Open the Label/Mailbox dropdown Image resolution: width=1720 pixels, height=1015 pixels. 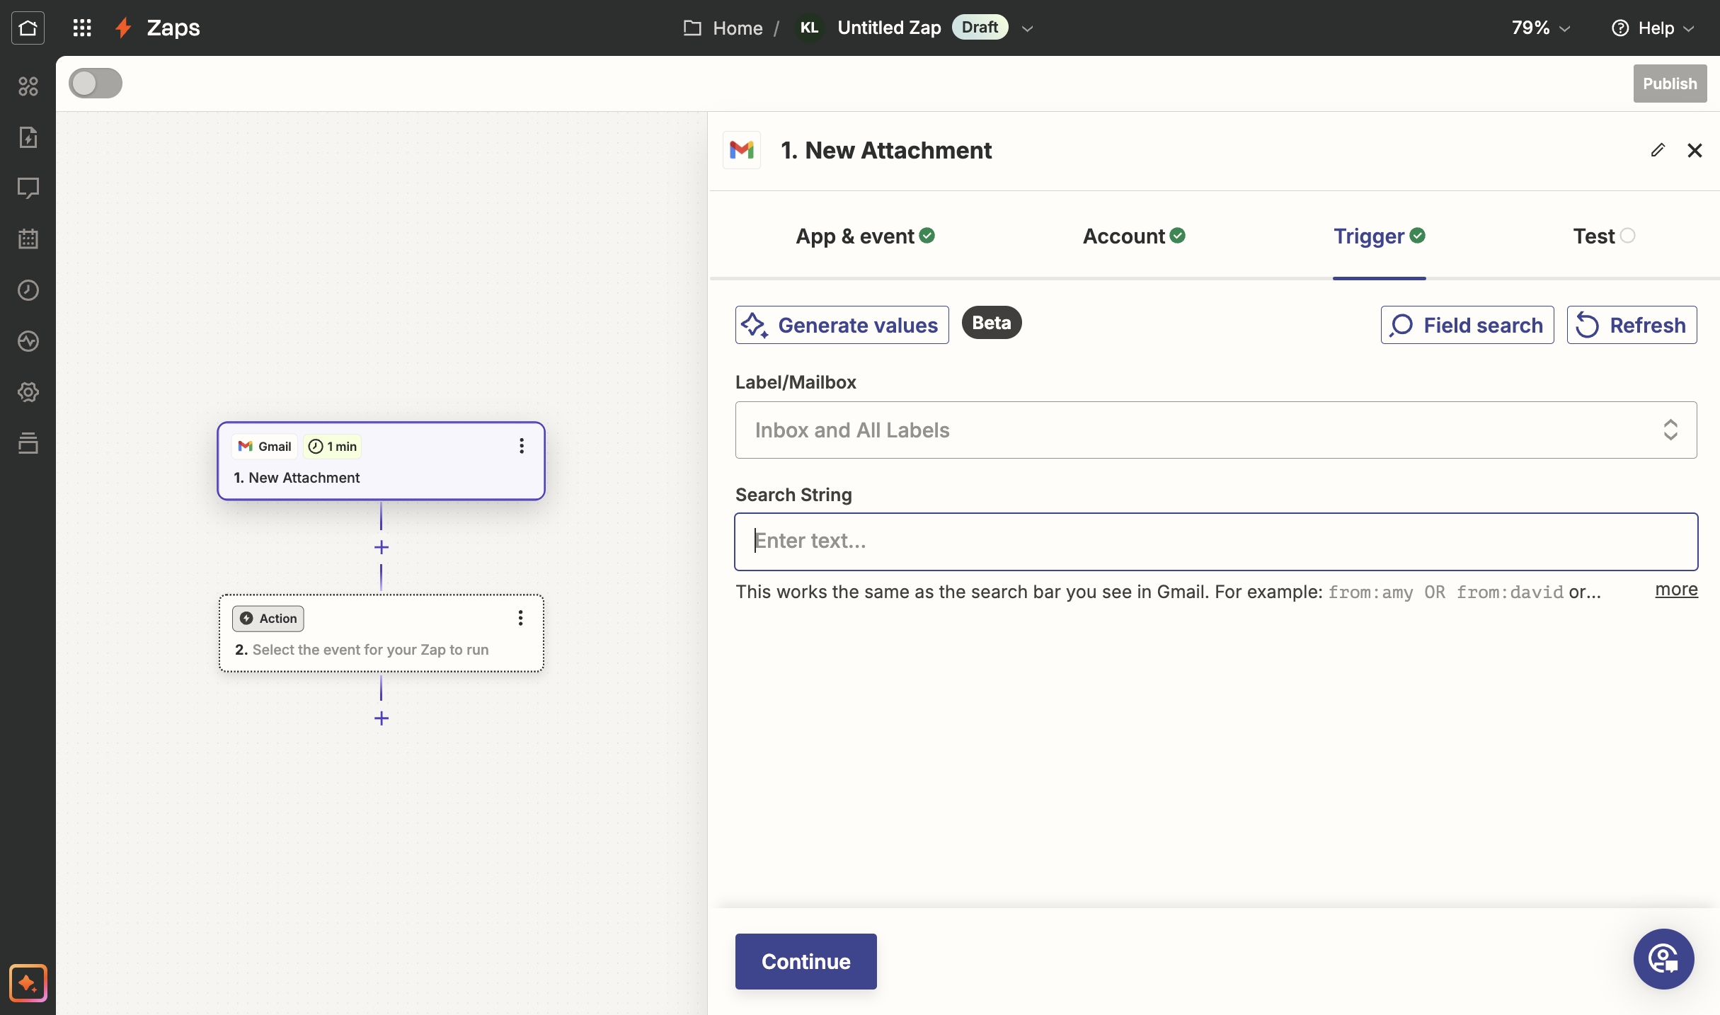click(1216, 430)
